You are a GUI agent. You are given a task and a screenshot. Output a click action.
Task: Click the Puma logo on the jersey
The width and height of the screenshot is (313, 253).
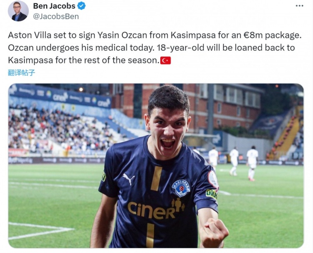click(x=128, y=178)
